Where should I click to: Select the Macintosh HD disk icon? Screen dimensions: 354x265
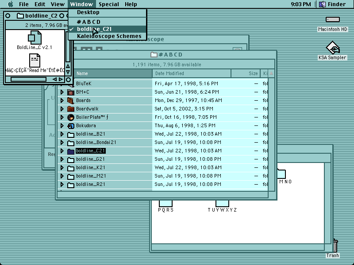coord(333,19)
